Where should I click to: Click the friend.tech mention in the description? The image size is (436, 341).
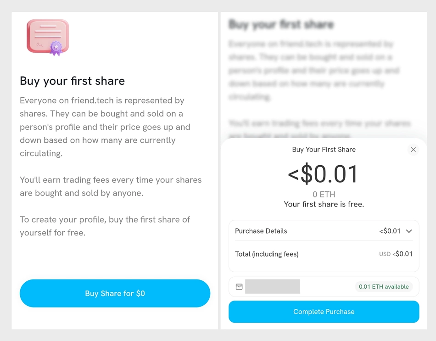tap(92, 101)
